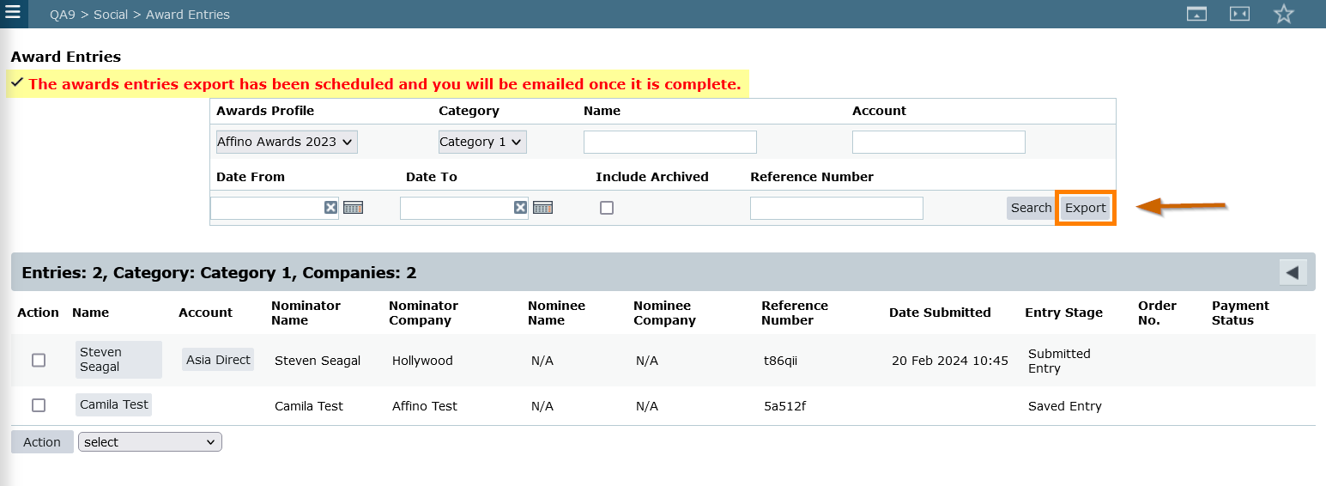Open the Category dropdown
Viewport: 1326px width, 486px height.
481,143
